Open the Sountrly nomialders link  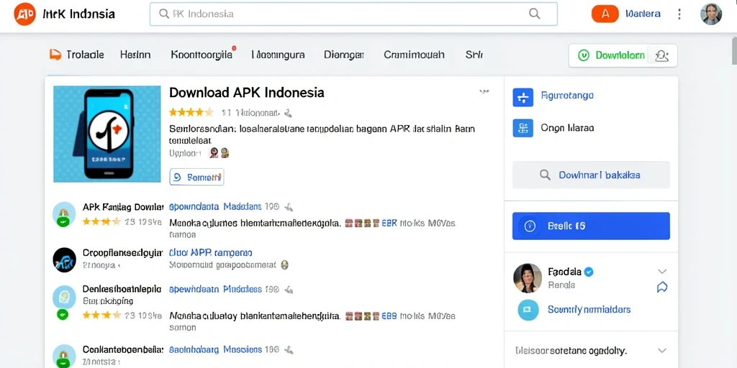(x=589, y=309)
